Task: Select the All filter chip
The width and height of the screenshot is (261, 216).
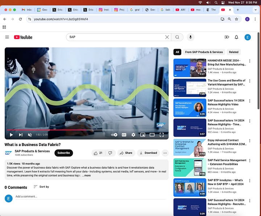Action: click(177, 52)
